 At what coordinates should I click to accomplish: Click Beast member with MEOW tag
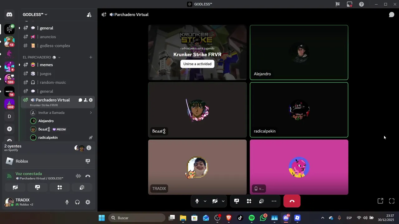(62, 129)
